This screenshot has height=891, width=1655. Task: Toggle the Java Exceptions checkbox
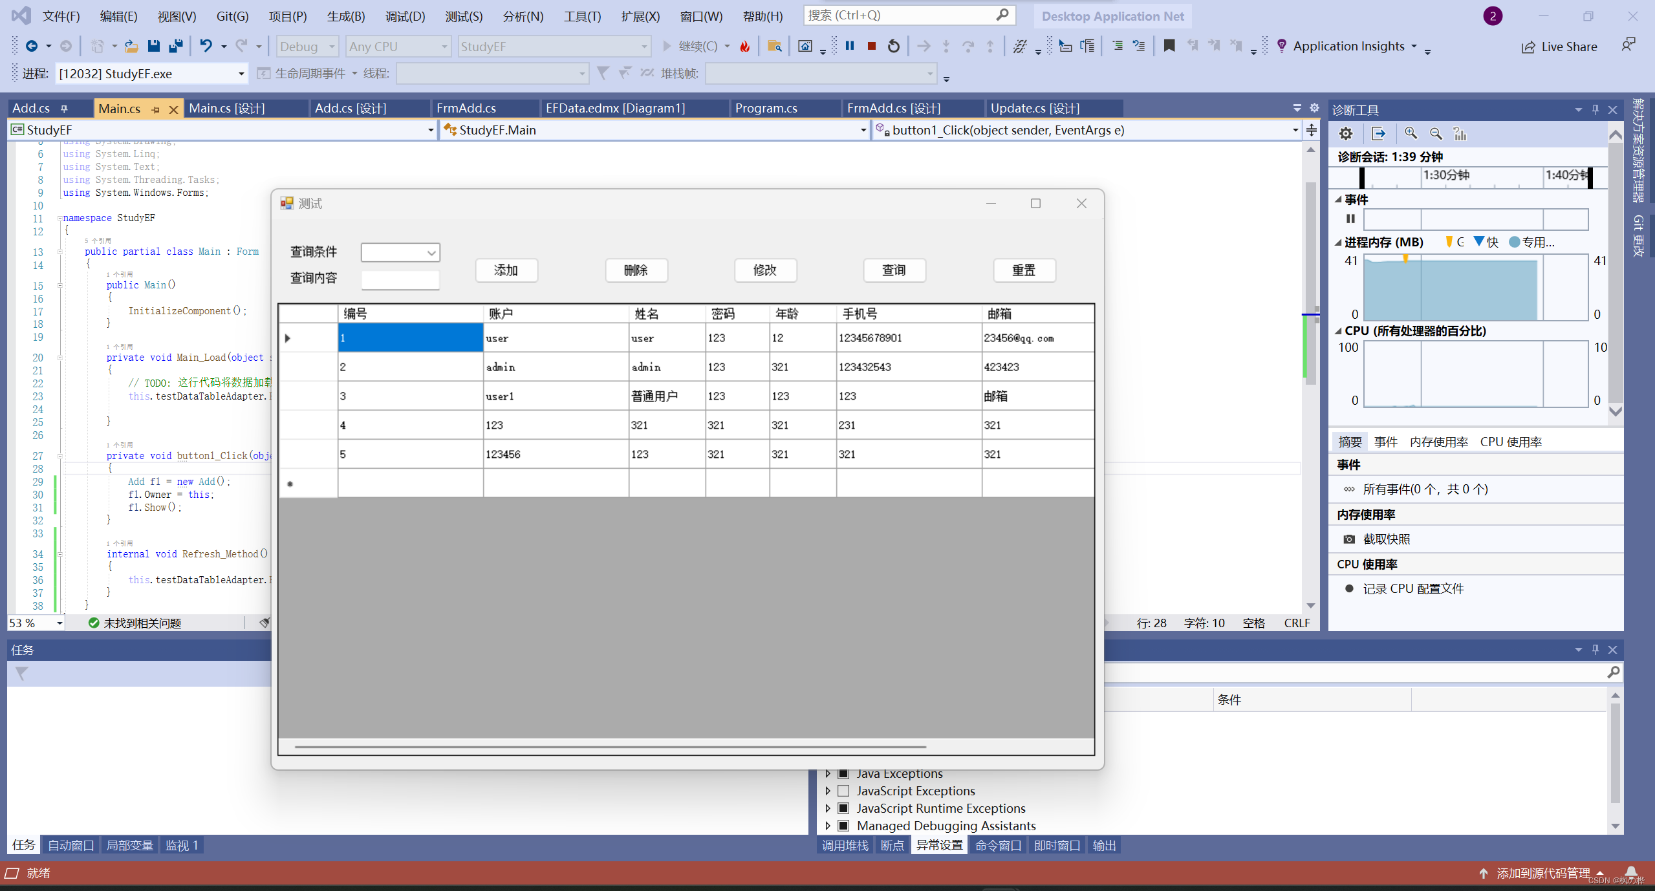[x=843, y=774]
